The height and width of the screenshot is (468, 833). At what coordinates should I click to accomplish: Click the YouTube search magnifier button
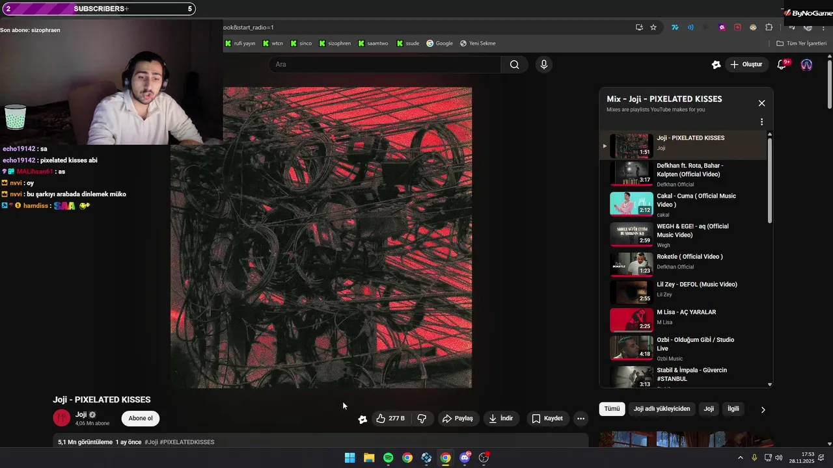514,64
